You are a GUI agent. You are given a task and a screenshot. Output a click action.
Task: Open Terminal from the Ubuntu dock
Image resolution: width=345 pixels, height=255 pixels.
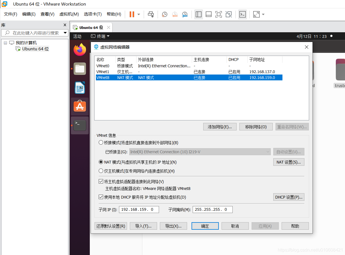[x=80, y=125]
